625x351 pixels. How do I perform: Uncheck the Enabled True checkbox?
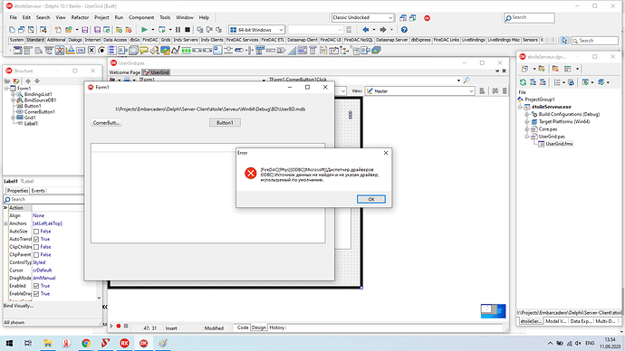pos(36,286)
